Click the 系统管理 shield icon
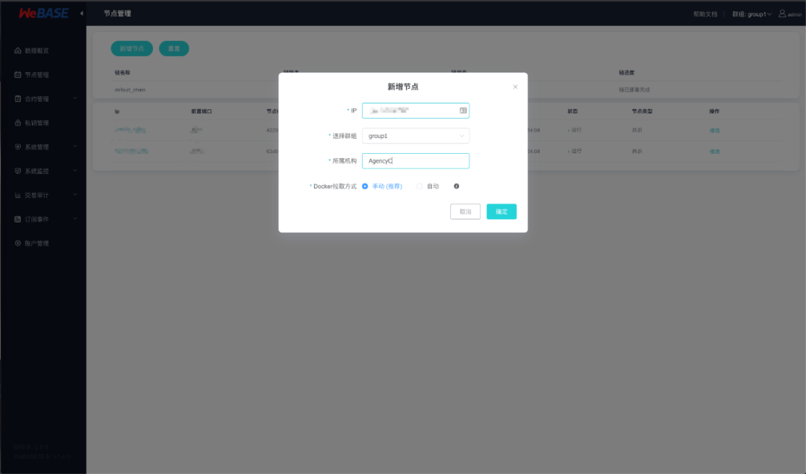This screenshot has height=474, width=806. pyautogui.click(x=18, y=147)
